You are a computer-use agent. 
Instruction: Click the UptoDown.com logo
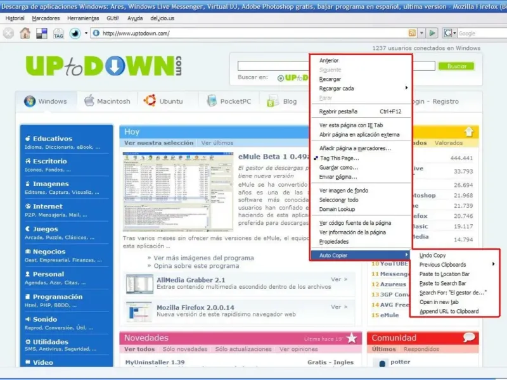[x=103, y=66]
